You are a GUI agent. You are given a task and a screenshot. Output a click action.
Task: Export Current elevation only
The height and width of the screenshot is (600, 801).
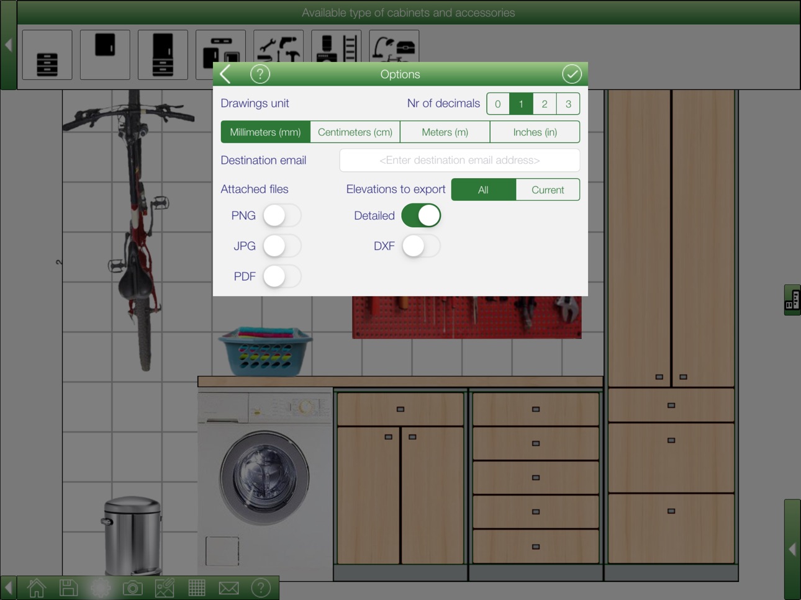[x=548, y=190]
